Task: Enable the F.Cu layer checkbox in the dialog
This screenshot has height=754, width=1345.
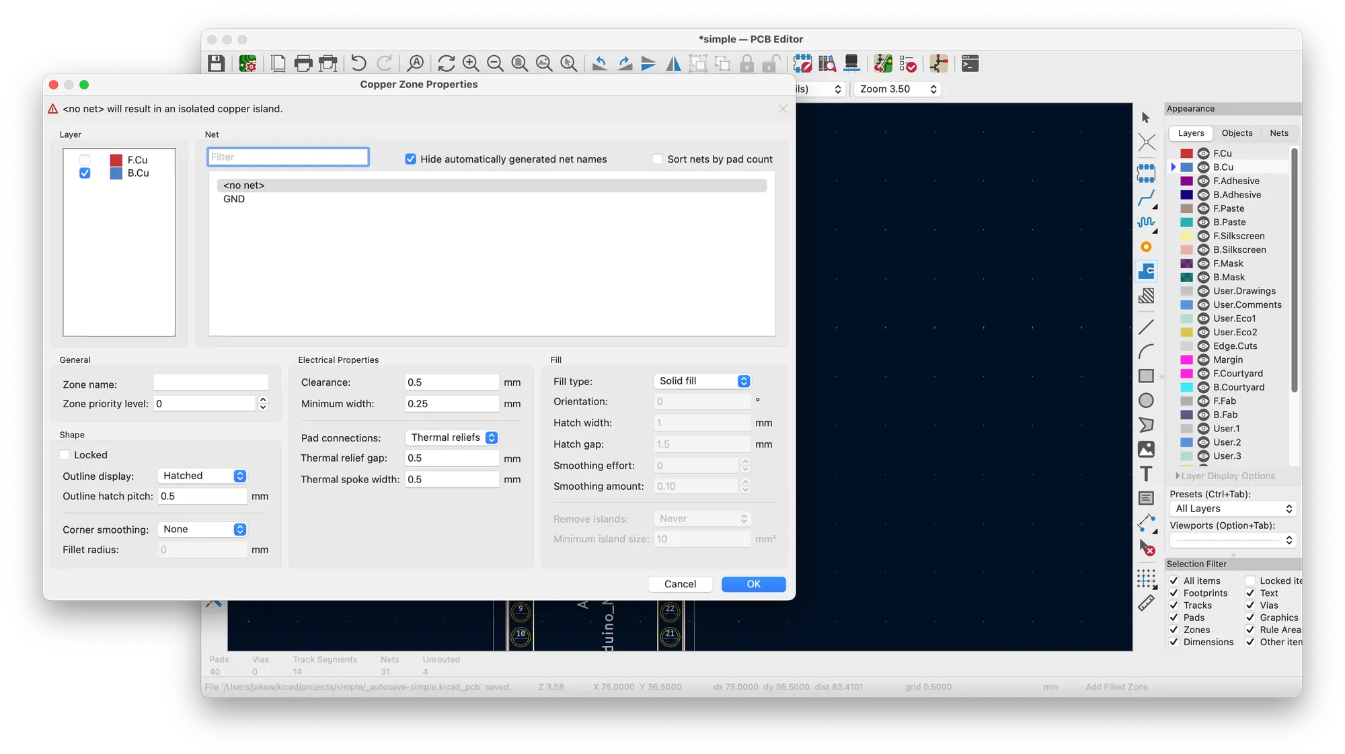Action: tap(85, 160)
